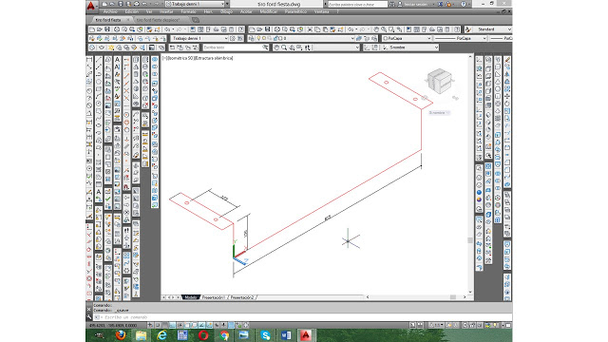
Task: Toggle Ortho Mode in the status bar
Action: (x=173, y=325)
